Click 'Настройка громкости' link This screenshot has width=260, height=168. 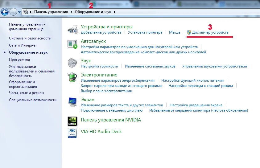(x=100, y=66)
